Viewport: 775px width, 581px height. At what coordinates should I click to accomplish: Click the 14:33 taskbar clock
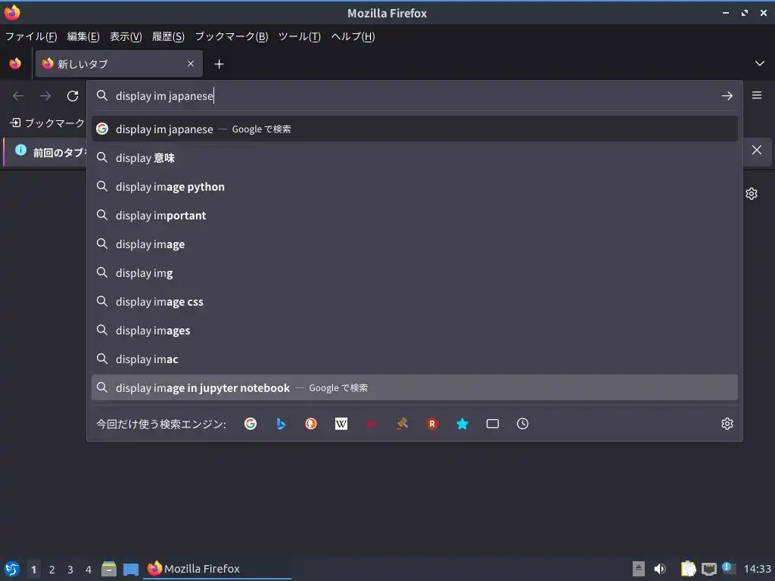point(757,569)
